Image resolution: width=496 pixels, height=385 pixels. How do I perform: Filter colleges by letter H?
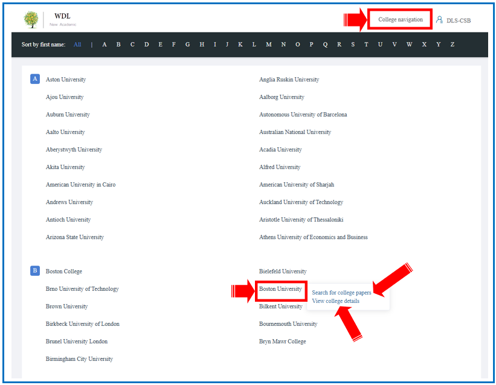click(202, 45)
